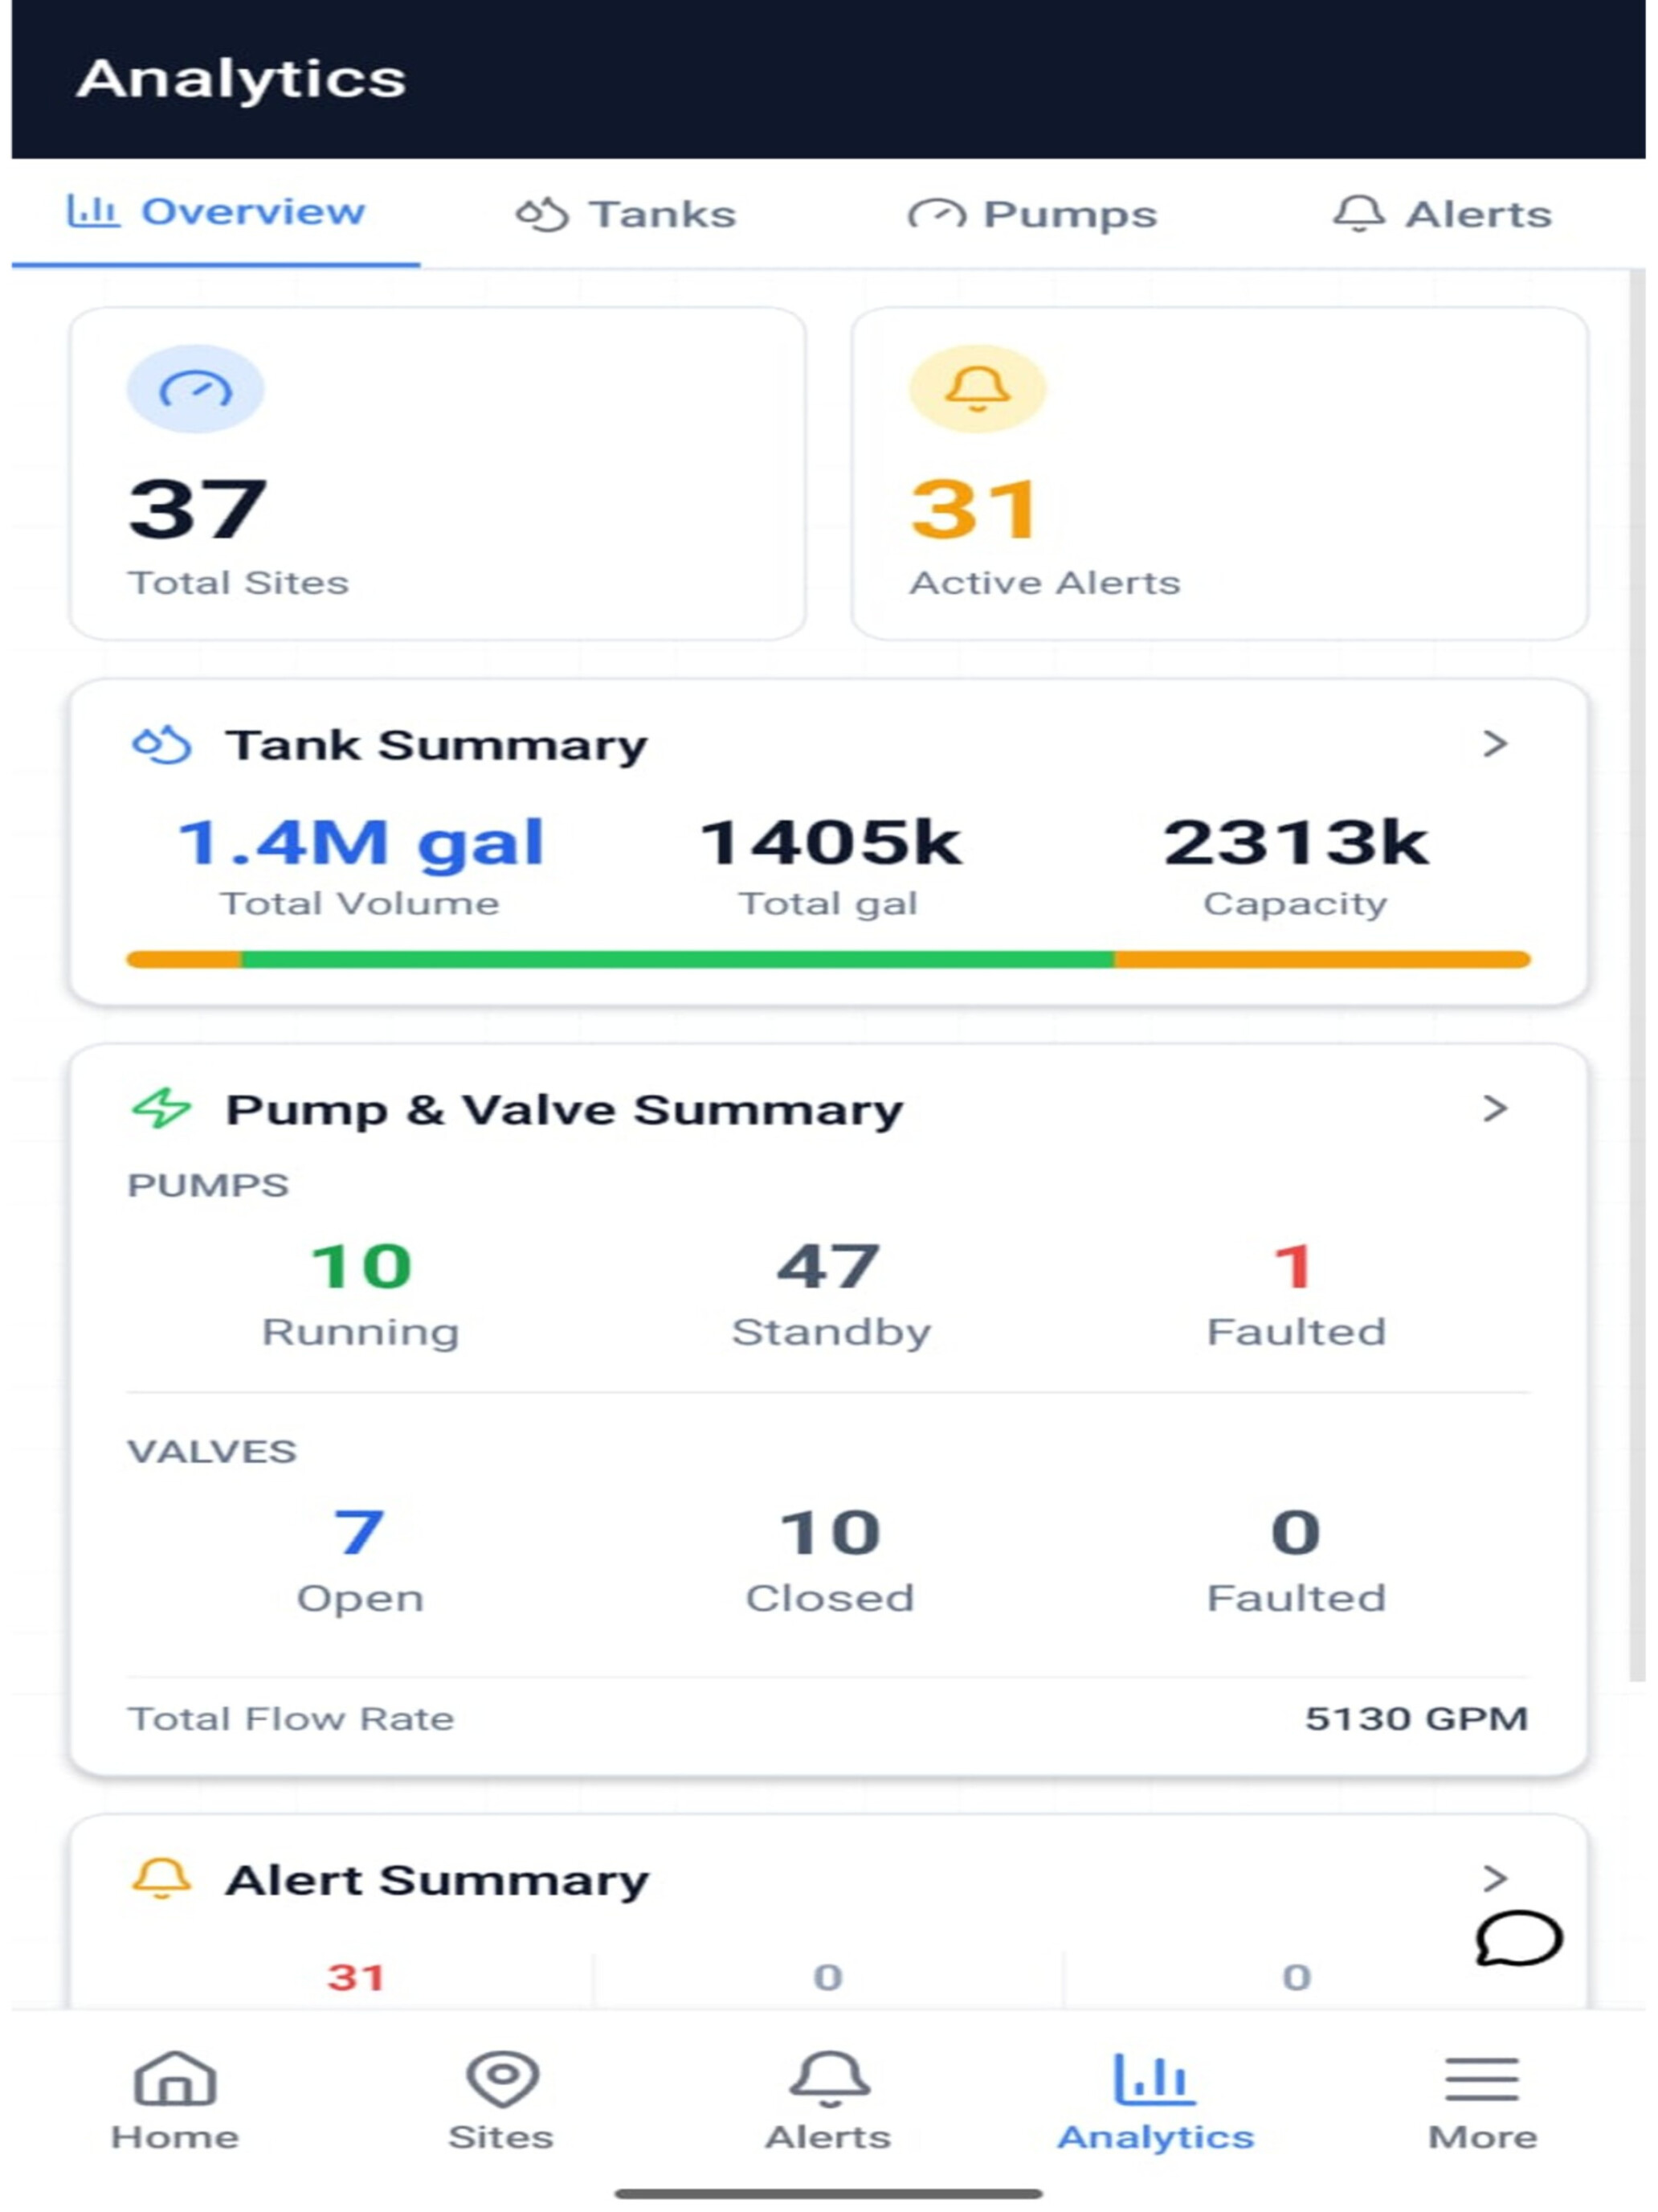Select the Analytics bar chart icon

tap(1154, 2076)
